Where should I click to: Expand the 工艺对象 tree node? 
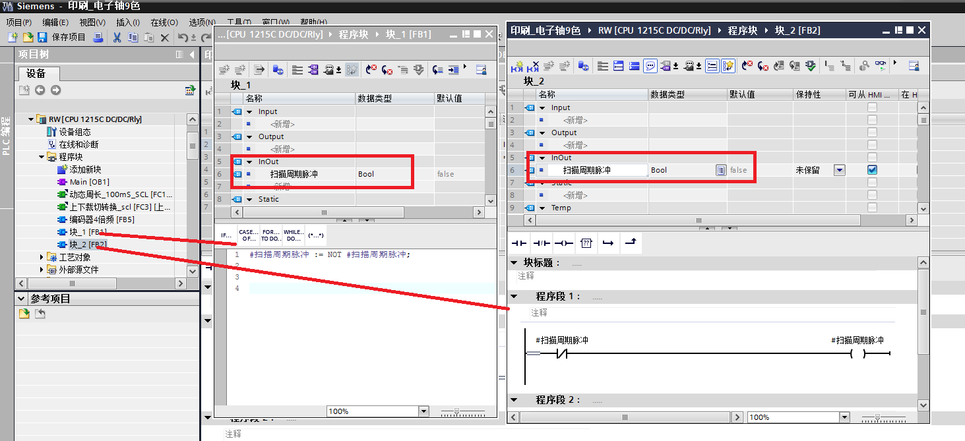(42, 257)
